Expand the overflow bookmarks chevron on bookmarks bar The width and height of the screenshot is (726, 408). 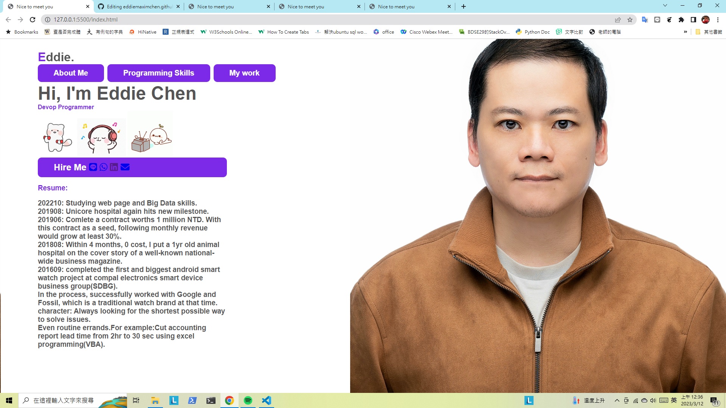tap(686, 32)
